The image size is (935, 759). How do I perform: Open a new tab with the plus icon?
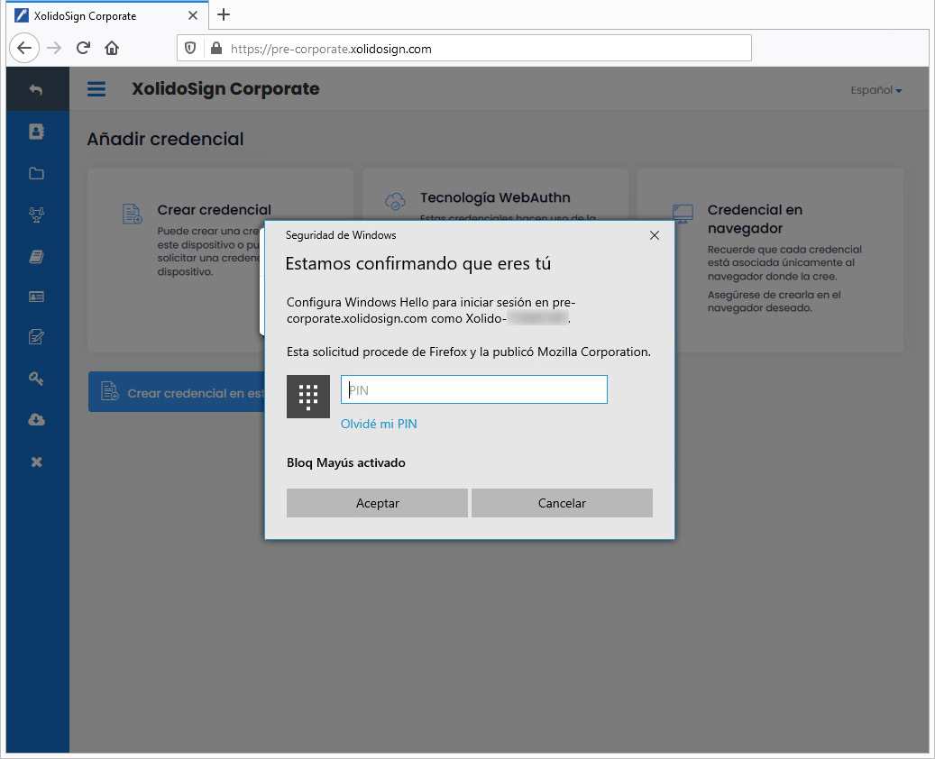(x=224, y=14)
